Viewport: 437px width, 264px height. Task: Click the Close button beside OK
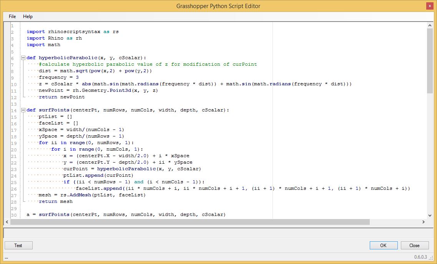[x=414, y=245]
